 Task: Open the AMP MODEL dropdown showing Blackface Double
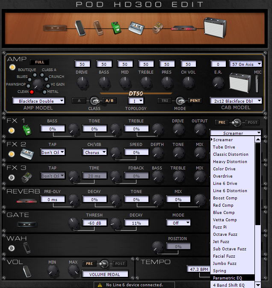click(x=38, y=101)
